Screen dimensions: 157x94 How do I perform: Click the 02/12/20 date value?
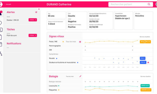[x=94, y=16]
